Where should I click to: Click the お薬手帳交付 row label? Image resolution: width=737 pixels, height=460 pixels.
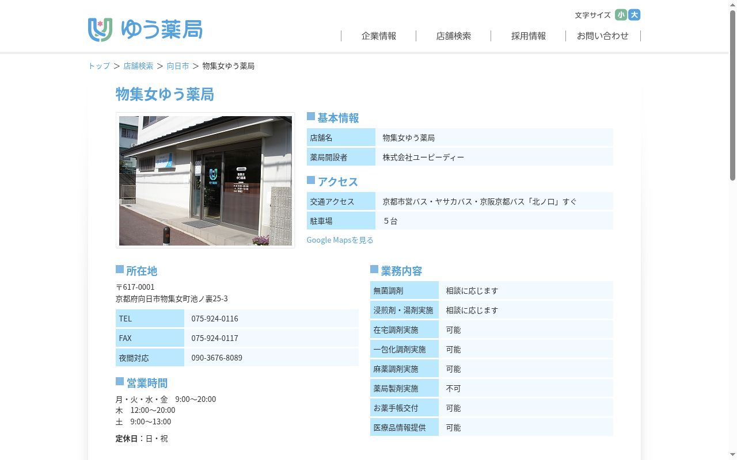pos(404,408)
